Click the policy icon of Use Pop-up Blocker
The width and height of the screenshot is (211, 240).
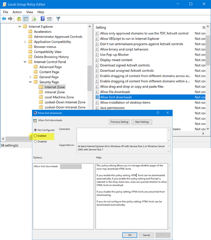(x=97, y=55)
